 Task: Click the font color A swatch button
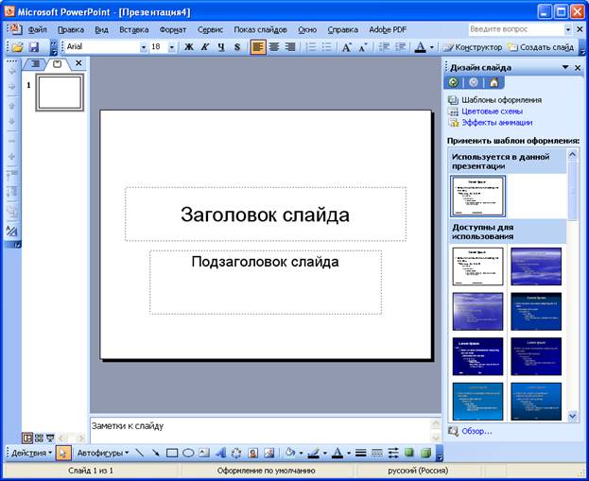[x=420, y=47]
